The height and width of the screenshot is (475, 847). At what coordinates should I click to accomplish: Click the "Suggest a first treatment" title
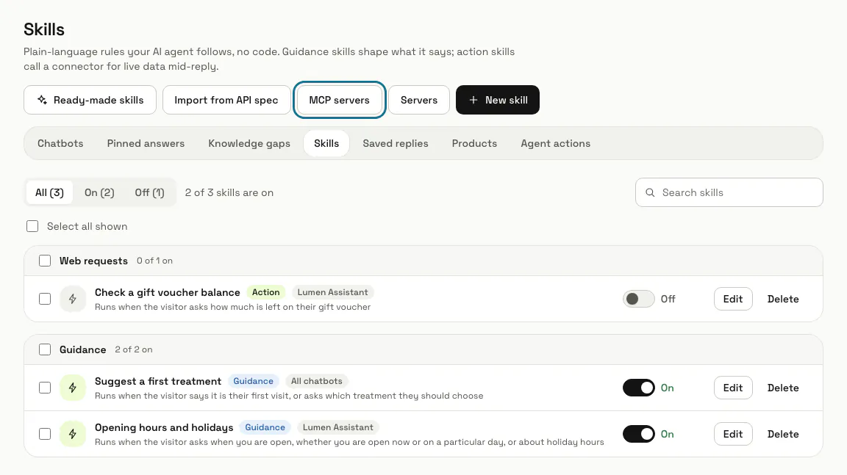point(158,381)
